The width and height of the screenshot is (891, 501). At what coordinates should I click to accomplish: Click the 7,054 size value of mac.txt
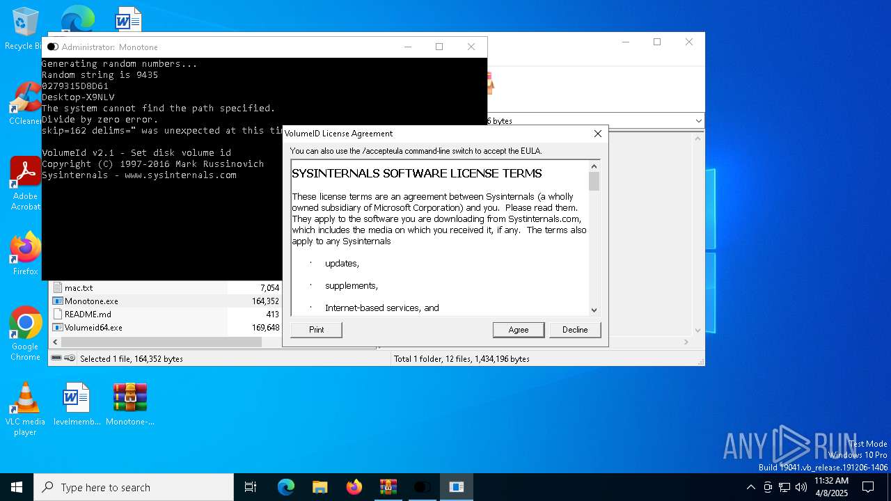pyautogui.click(x=269, y=287)
